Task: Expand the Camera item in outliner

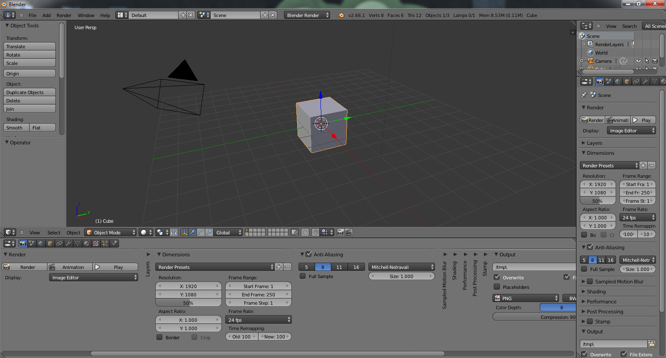Action: tap(582, 61)
